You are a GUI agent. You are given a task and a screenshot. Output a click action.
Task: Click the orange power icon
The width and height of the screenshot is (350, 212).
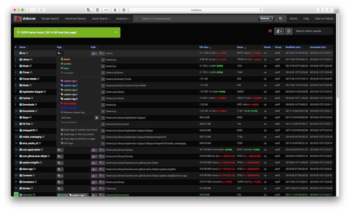[270, 31]
